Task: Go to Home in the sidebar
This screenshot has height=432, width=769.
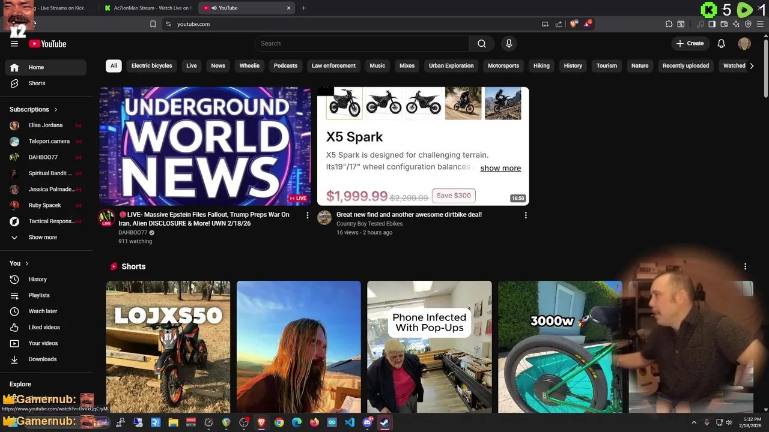Action: coord(46,67)
